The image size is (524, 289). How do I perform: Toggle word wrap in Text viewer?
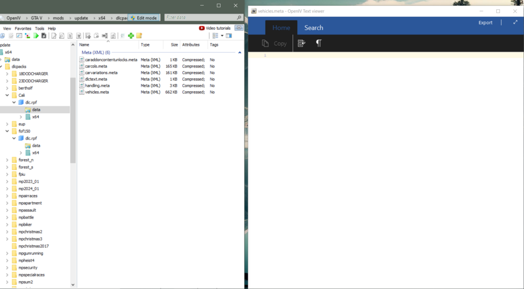click(x=301, y=43)
